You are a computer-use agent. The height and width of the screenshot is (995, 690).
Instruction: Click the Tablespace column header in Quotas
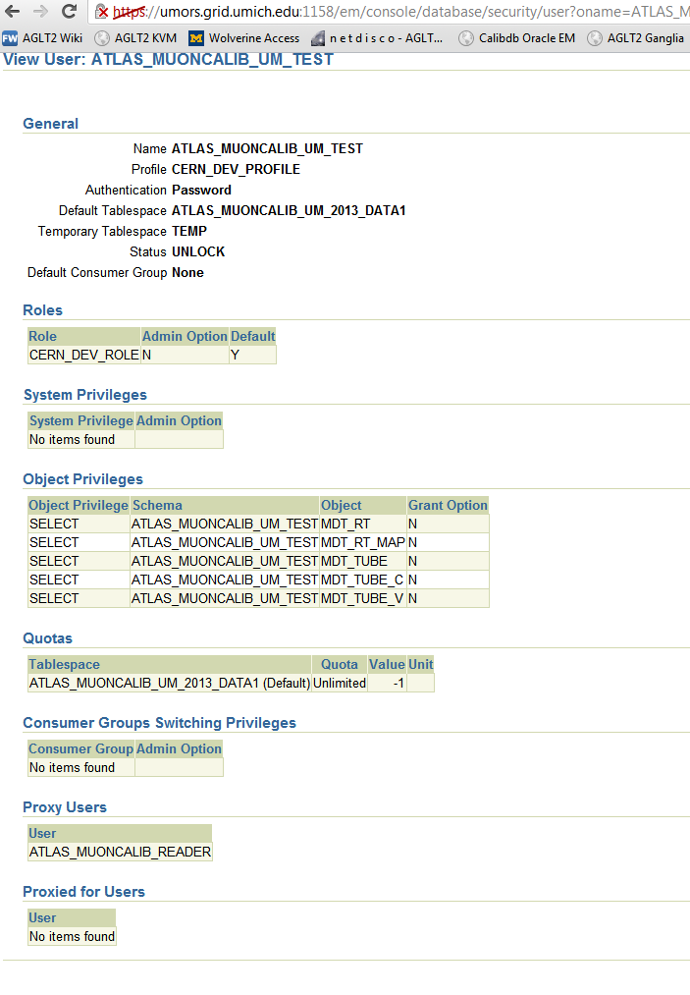170,664
